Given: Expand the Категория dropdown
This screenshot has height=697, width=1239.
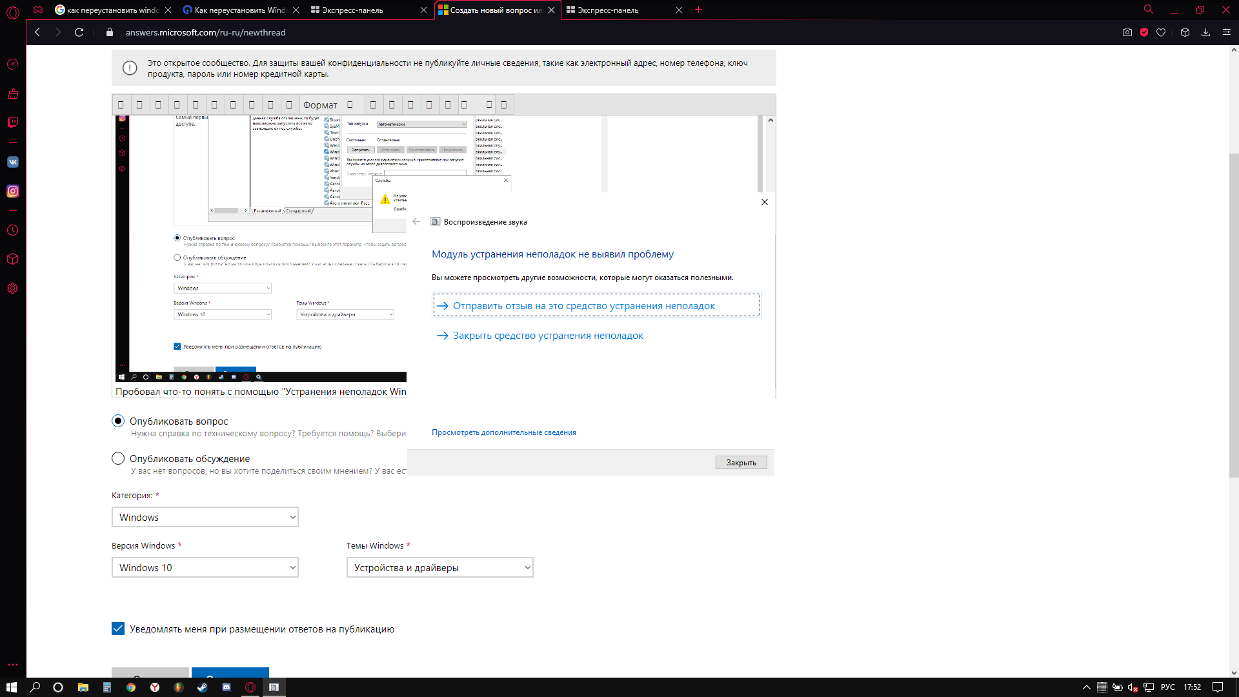Looking at the screenshot, I should click(205, 517).
